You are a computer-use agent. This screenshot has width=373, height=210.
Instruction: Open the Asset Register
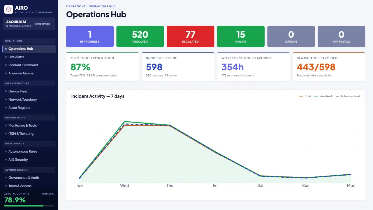click(x=29, y=108)
